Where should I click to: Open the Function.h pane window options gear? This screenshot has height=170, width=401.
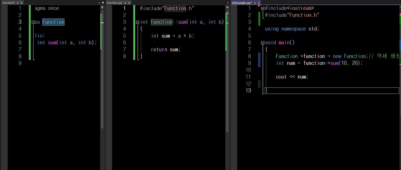click(x=103, y=2)
